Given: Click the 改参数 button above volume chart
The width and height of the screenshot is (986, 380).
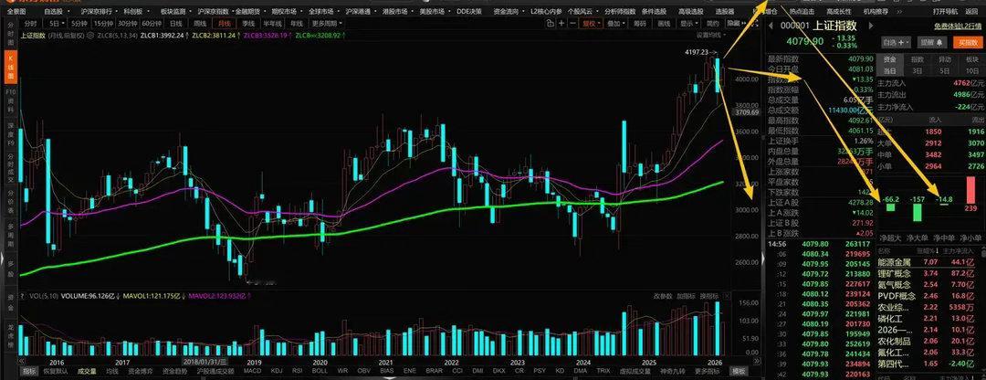Looking at the screenshot, I should 663,295.
